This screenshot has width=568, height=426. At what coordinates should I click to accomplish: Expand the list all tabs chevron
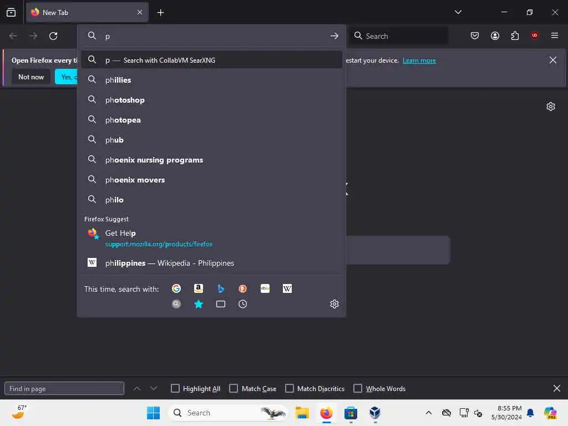coord(458,12)
